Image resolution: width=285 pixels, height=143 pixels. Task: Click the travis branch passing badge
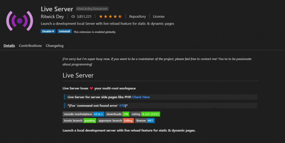pos(79,121)
